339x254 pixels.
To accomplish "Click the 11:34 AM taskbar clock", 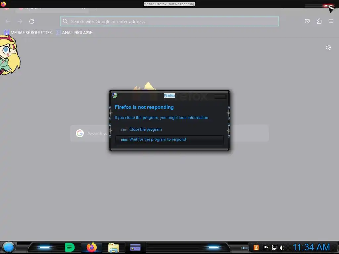I will (311, 247).
